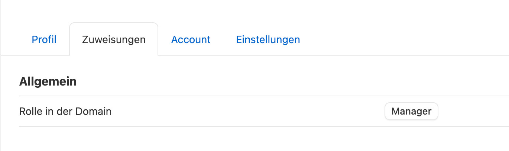The width and height of the screenshot is (509, 151).
Task: View Einstellungen by clicking its tab
Action: (x=268, y=39)
